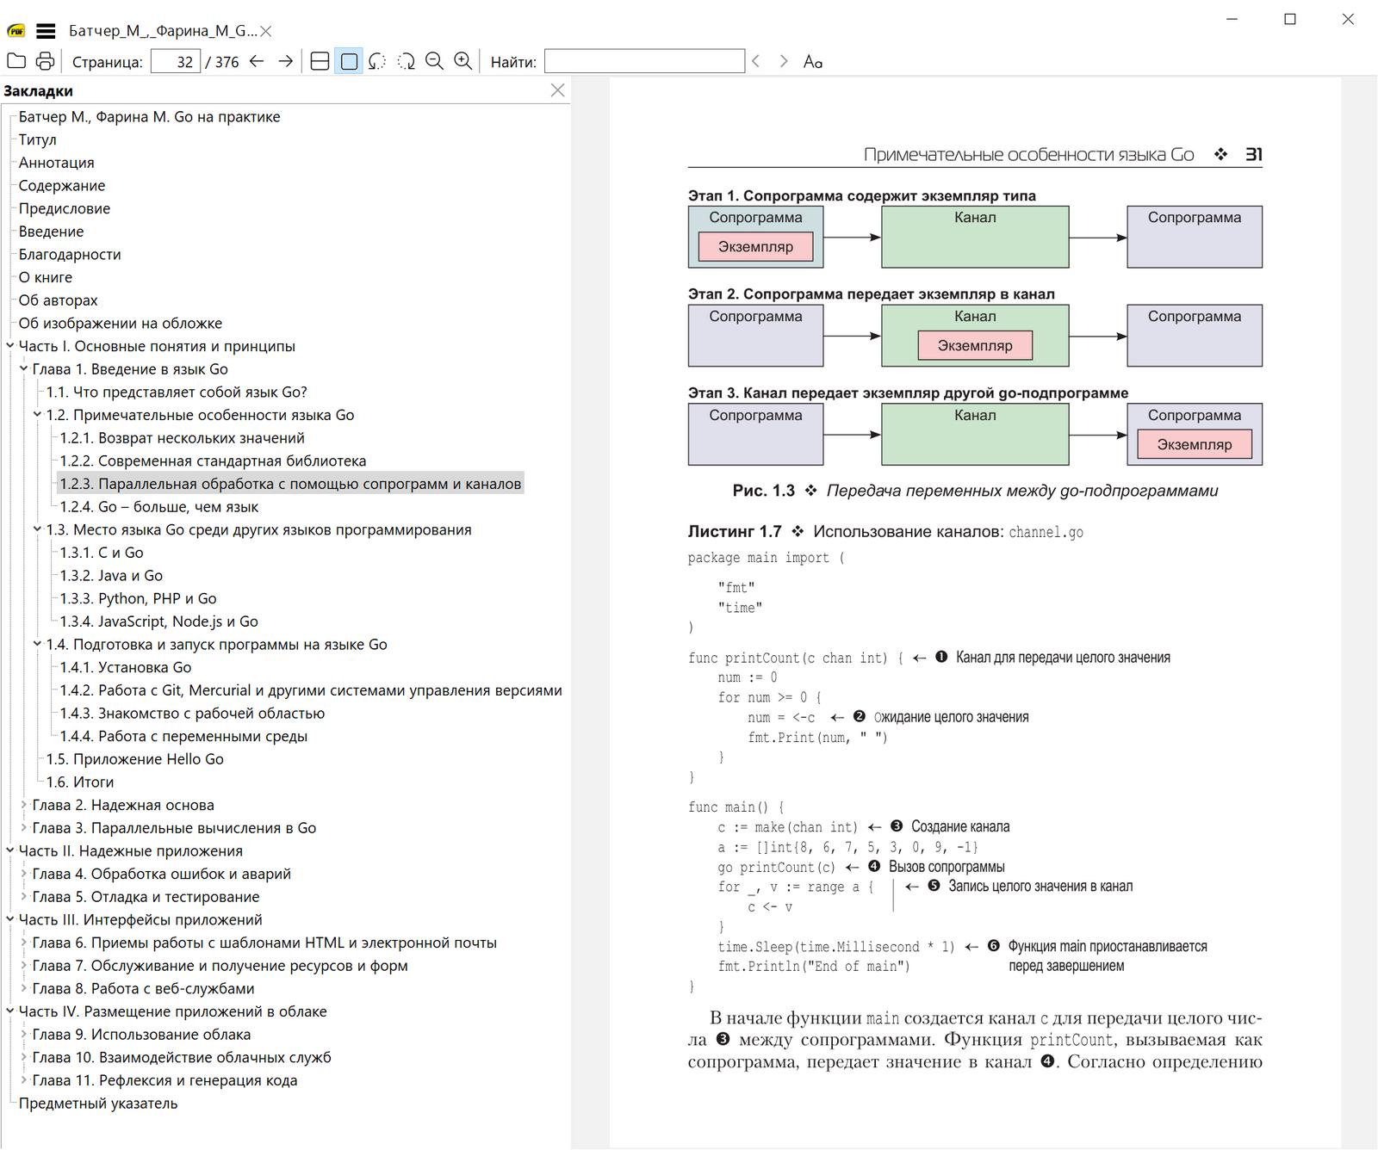Rotate the page left

tap(377, 61)
